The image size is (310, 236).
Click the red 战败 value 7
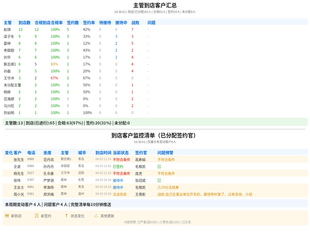click(132, 29)
